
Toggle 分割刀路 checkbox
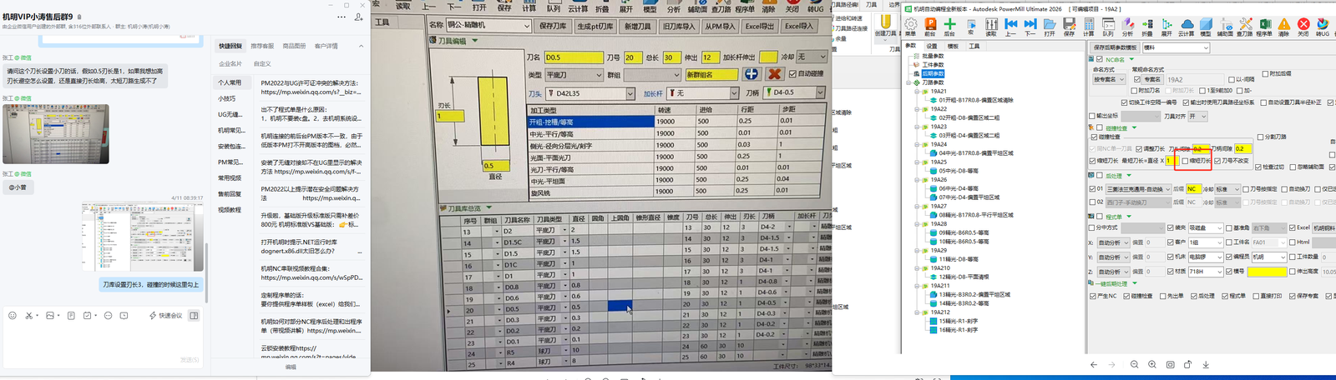click(1260, 137)
